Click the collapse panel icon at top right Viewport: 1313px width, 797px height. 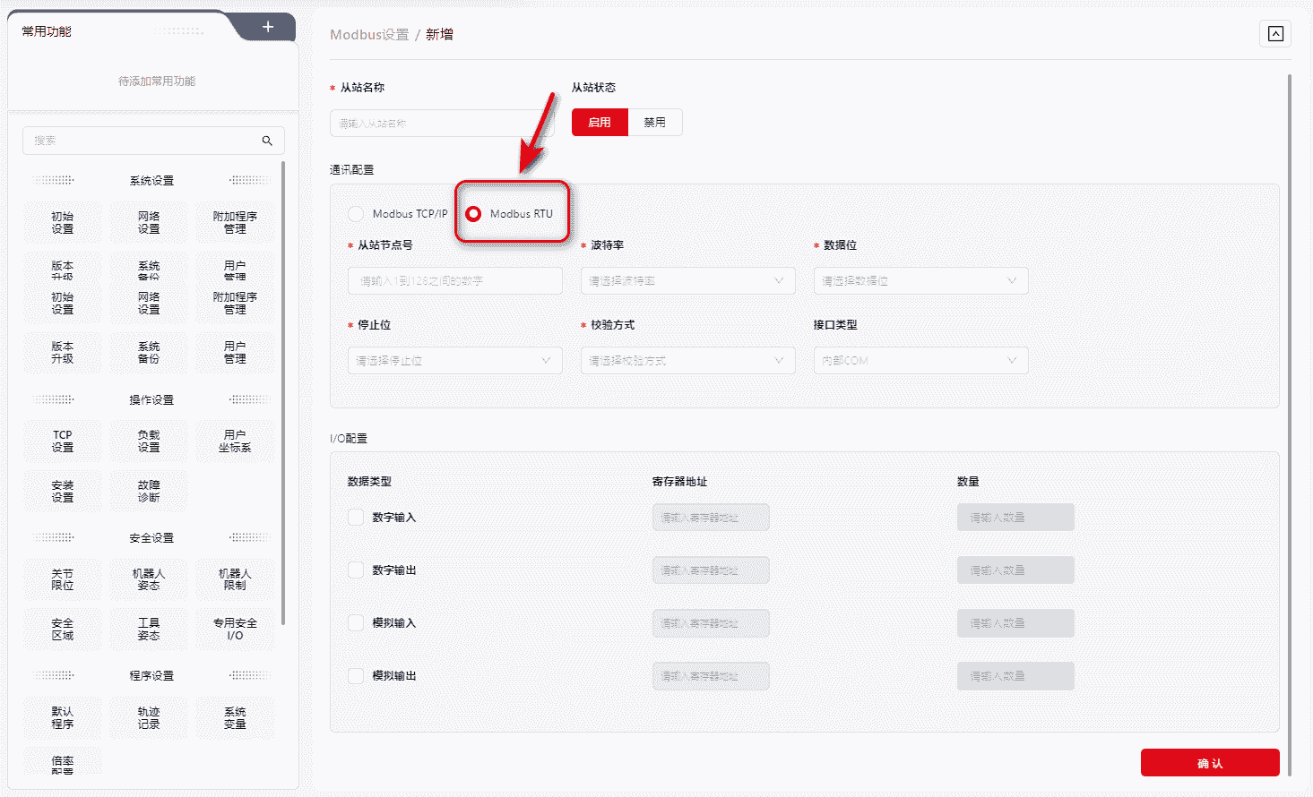pyautogui.click(x=1275, y=34)
